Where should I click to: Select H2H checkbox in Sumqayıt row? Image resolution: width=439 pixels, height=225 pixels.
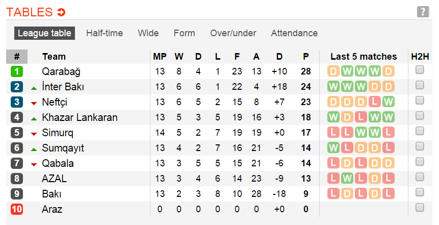(420, 147)
